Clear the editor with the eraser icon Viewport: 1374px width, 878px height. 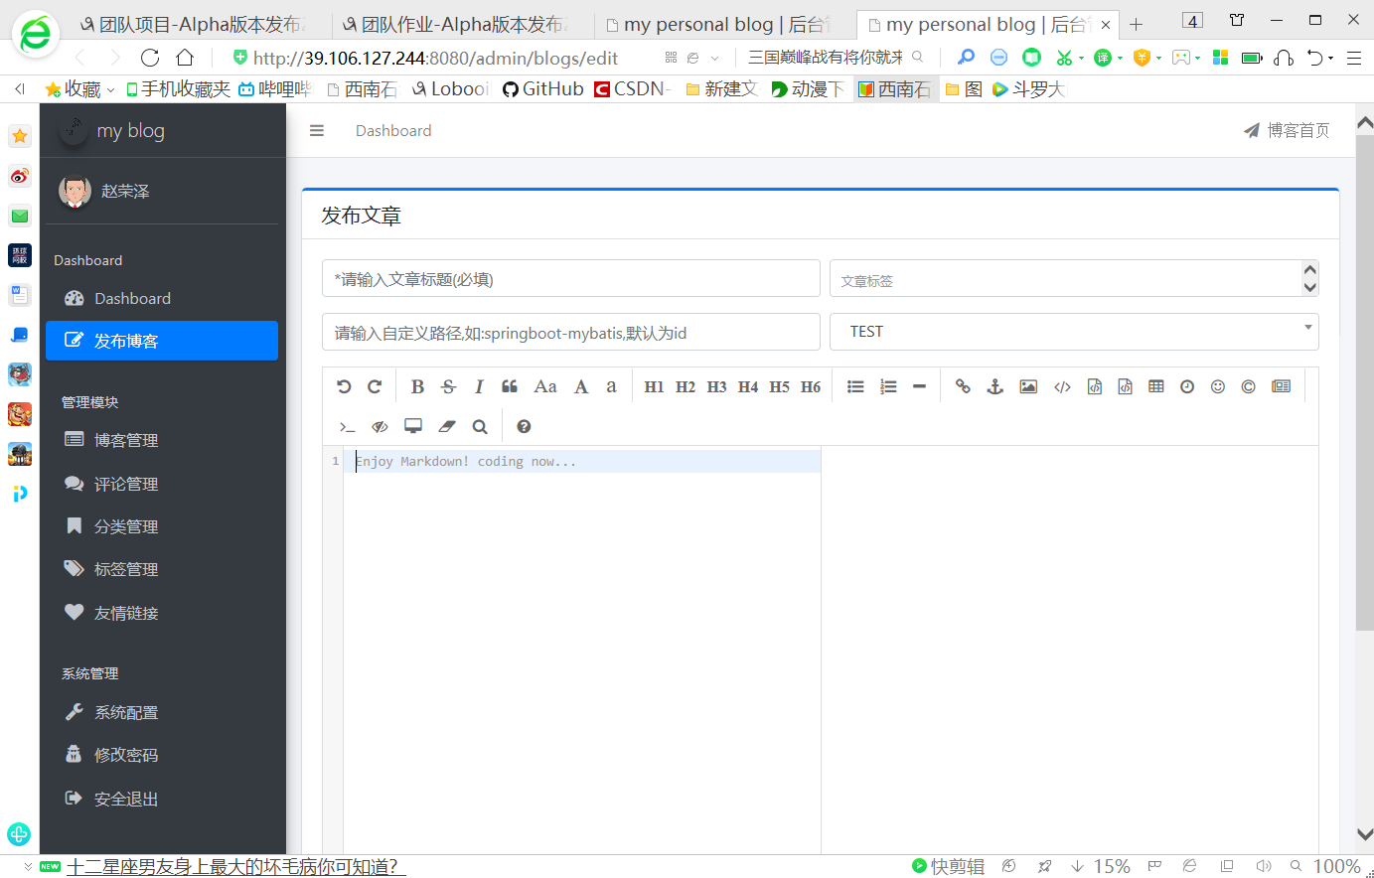pos(447,427)
